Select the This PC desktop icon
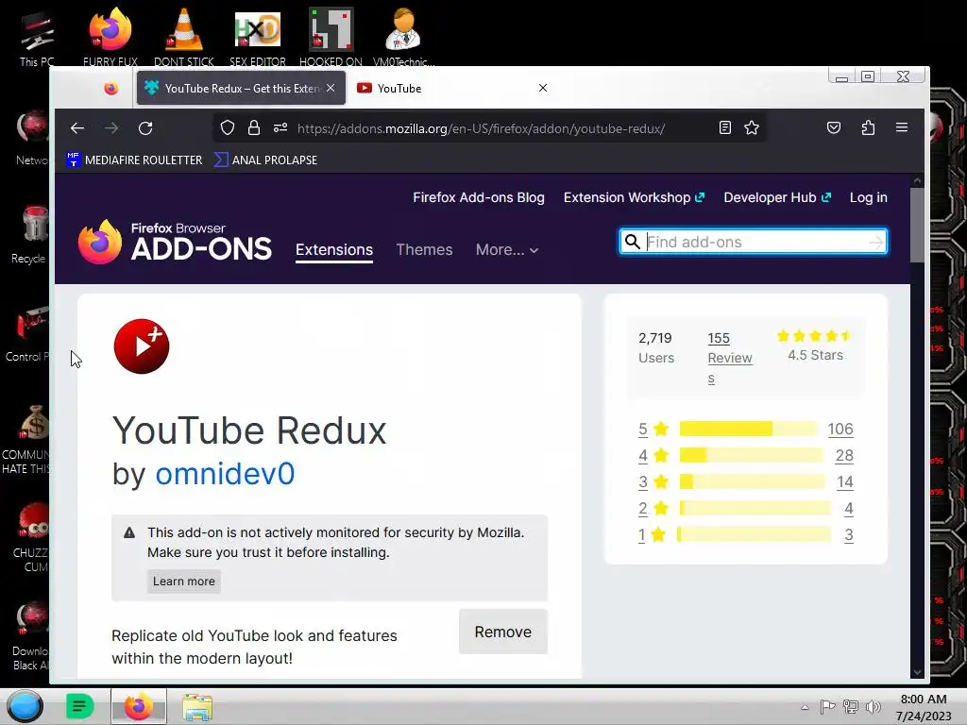Viewport: 967px width, 725px height. coord(37,38)
